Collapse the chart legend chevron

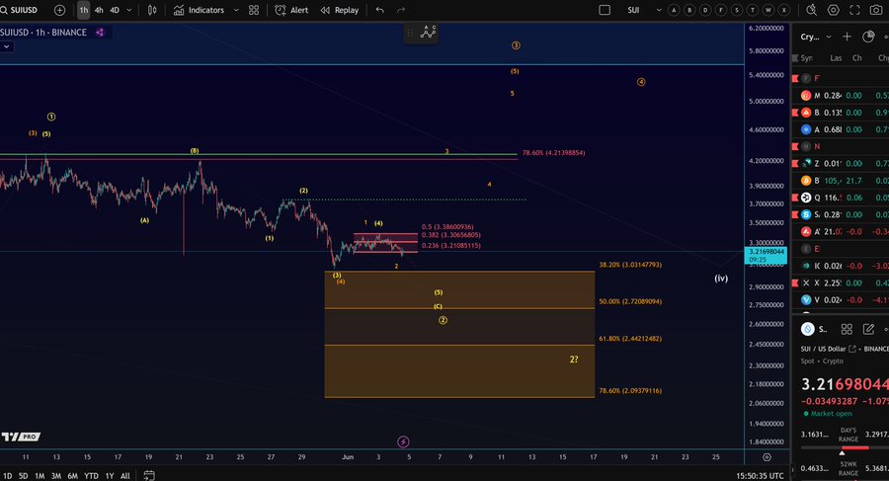point(6,47)
